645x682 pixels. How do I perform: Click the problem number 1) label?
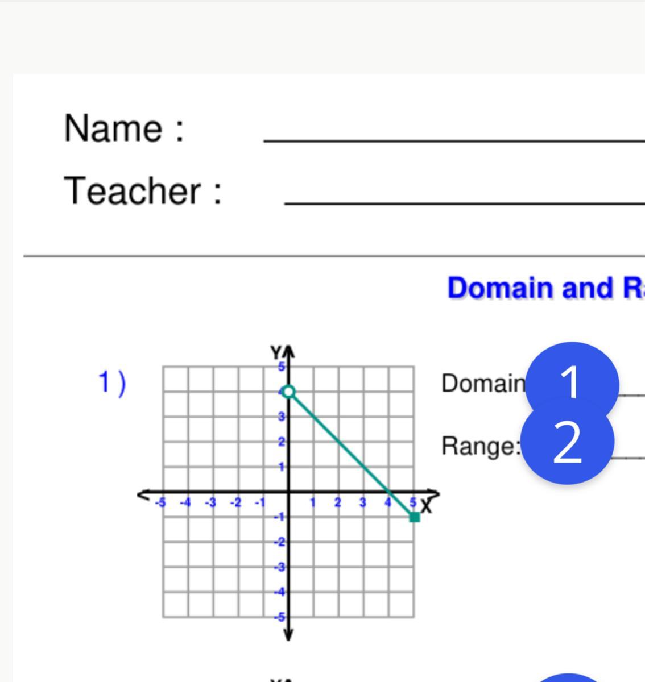112,382
